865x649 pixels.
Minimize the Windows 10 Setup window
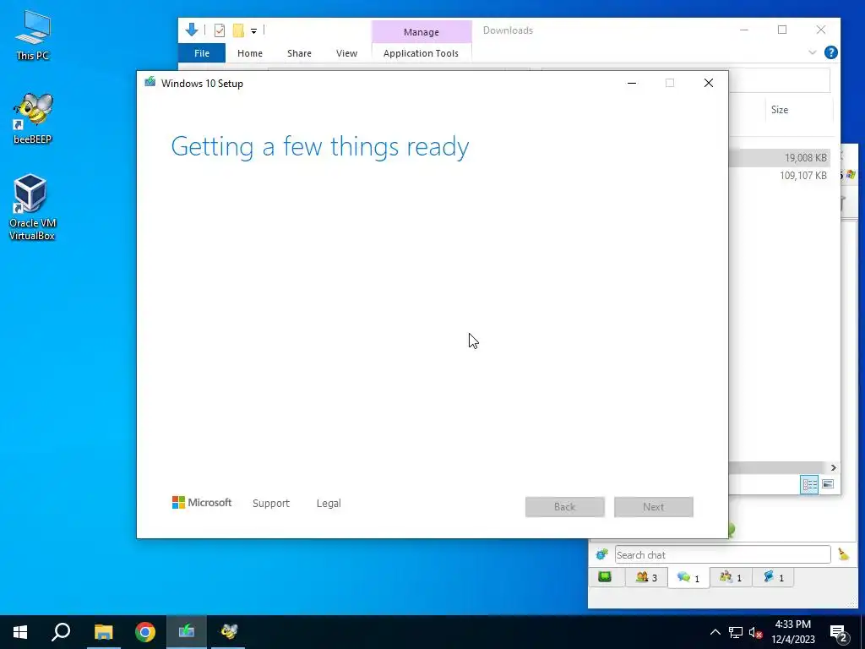coord(632,84)
